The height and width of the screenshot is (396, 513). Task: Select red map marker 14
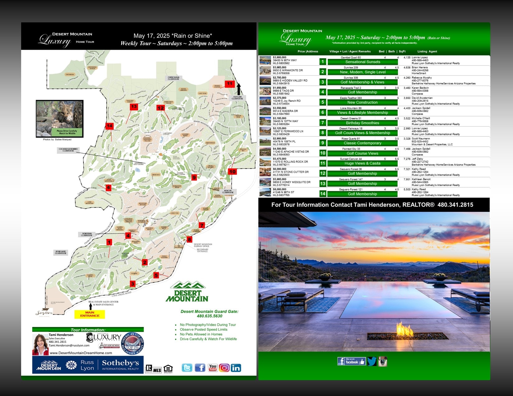pyautogui.click(x=109, y=126)
